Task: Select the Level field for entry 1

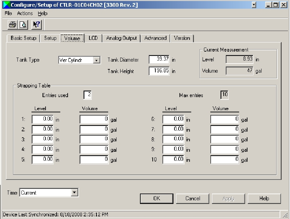Action: point(43,119)
